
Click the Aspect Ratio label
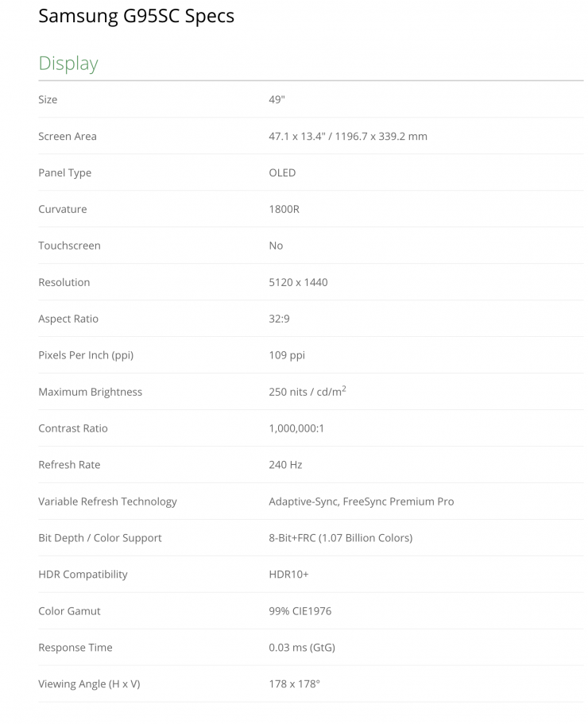click(68, 319)
